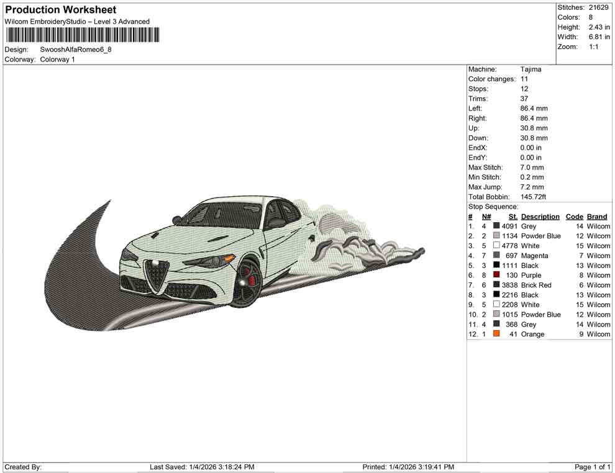Click the Code column header
The height and width of the screenshot is (473, 615).
(574, 217)
